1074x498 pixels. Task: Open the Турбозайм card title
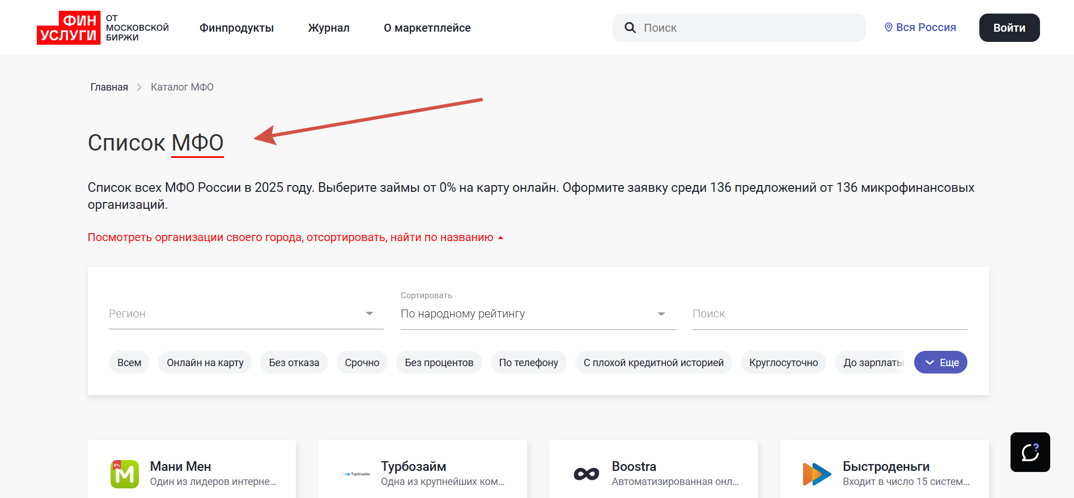pos(413,466)
